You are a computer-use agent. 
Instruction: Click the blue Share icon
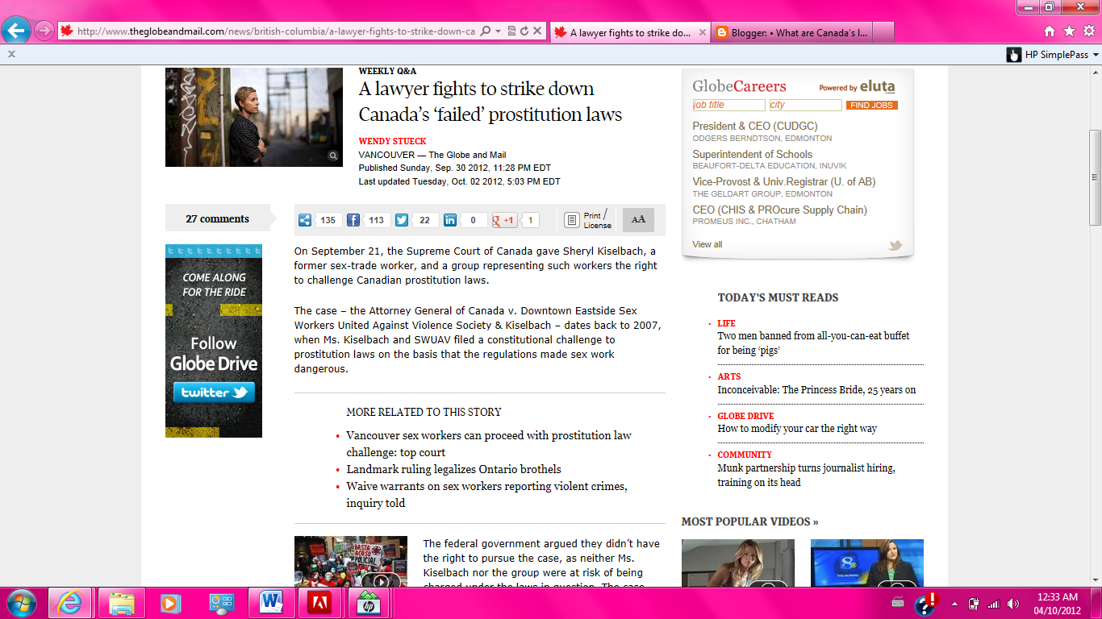point(305,220)
